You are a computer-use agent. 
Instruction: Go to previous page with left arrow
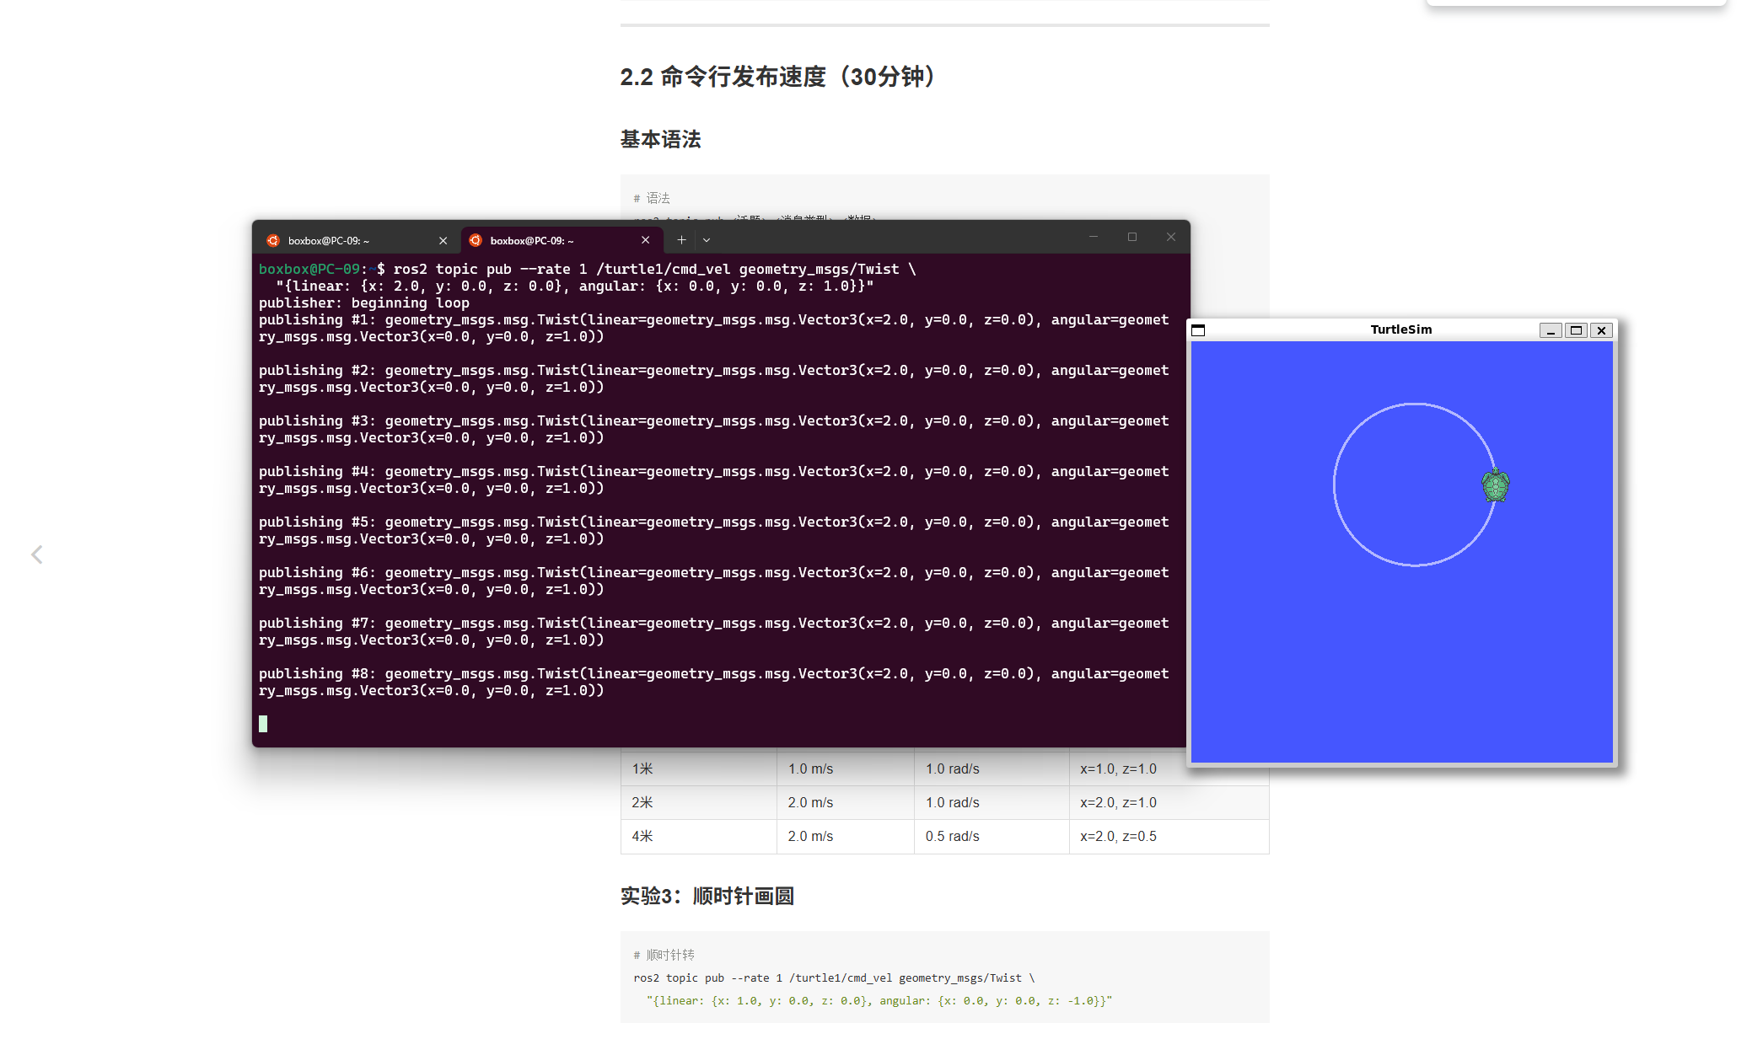(37, 554)
